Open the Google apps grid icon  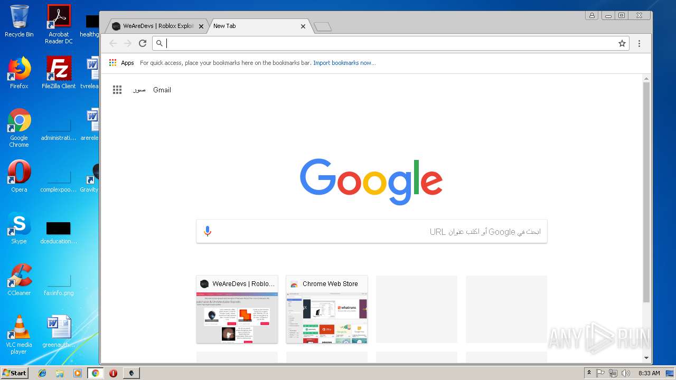coord(117,90)
